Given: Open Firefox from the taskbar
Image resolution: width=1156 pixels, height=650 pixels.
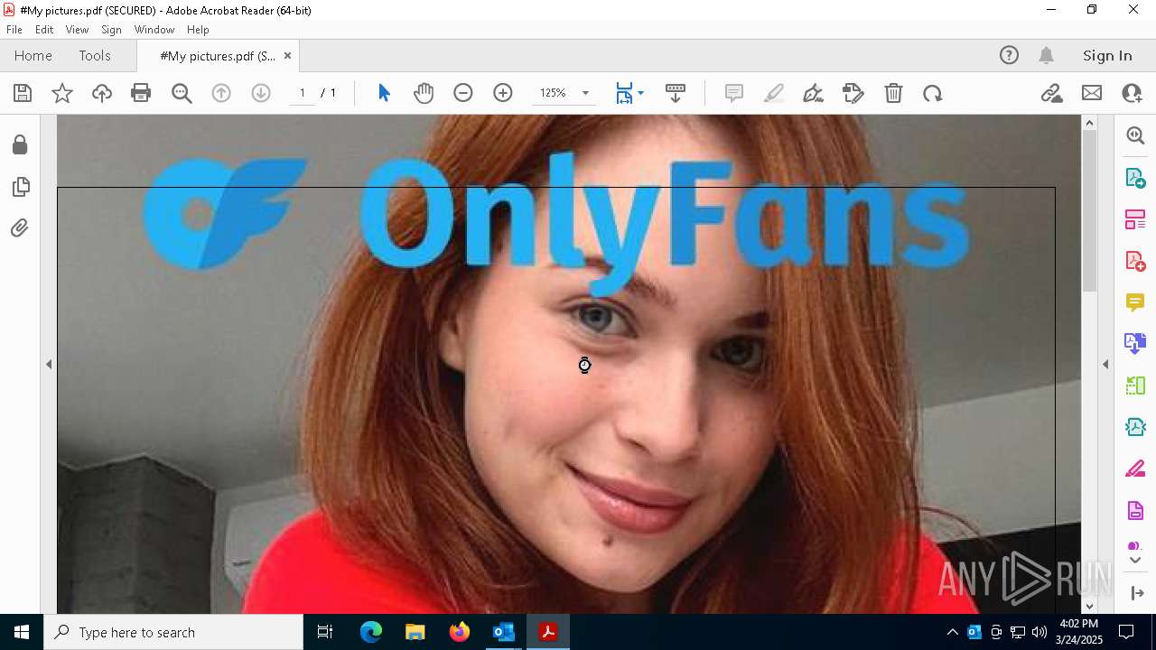Looking at the screenshot, I should (x=460, y=632).
